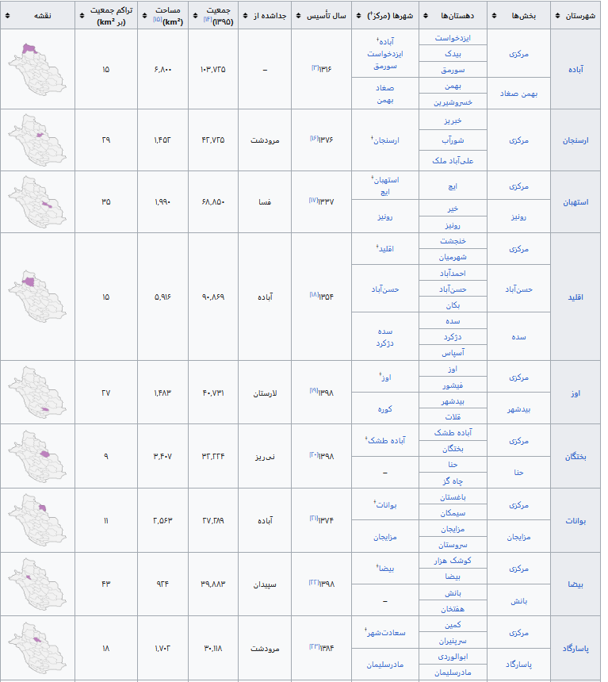
Task: Open the لارستان link in اوز row
Action: click(265, 393)
